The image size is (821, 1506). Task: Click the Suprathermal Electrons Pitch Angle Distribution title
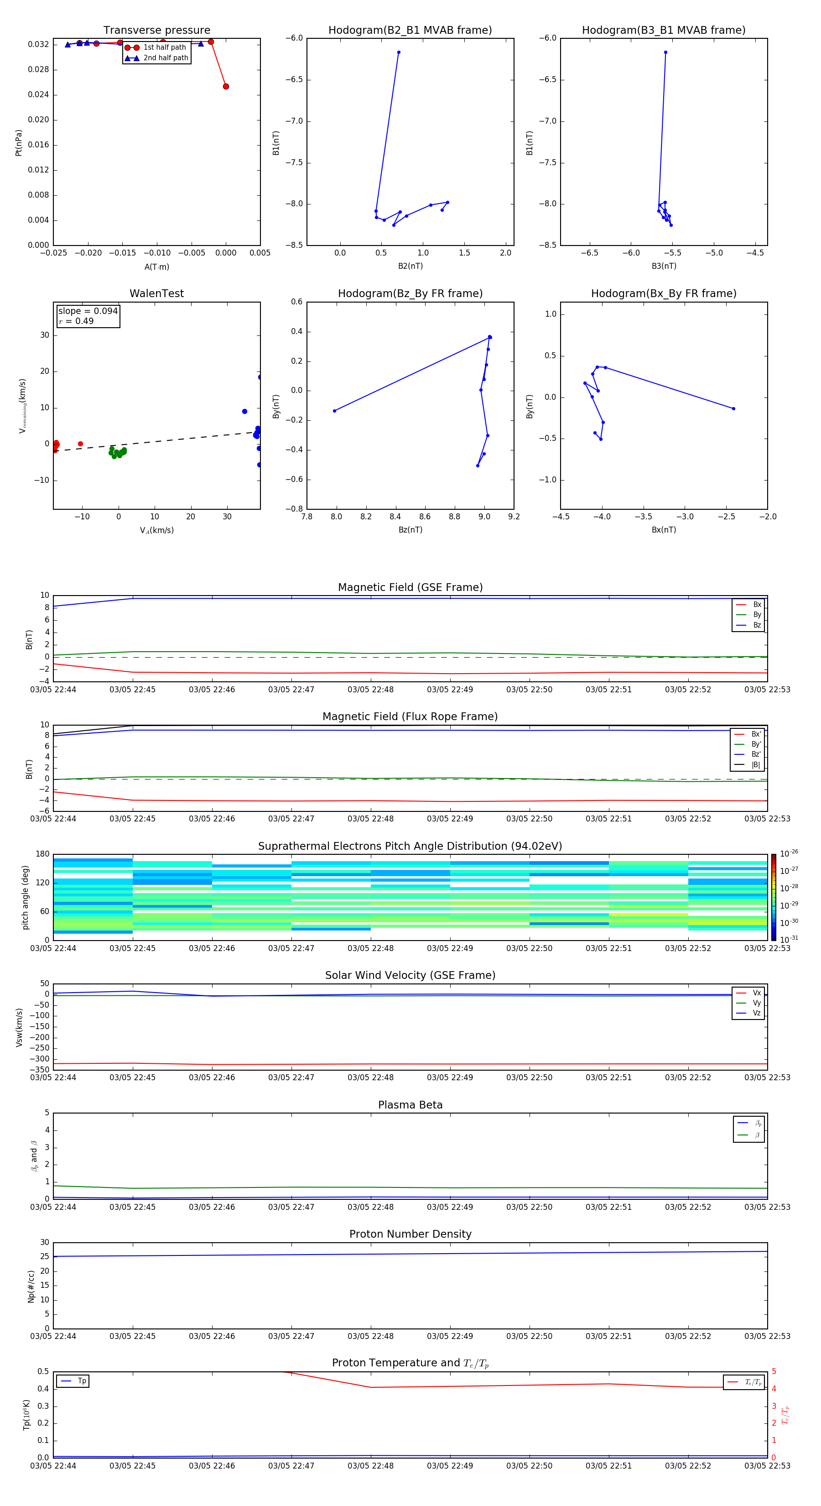coord(410,846)
